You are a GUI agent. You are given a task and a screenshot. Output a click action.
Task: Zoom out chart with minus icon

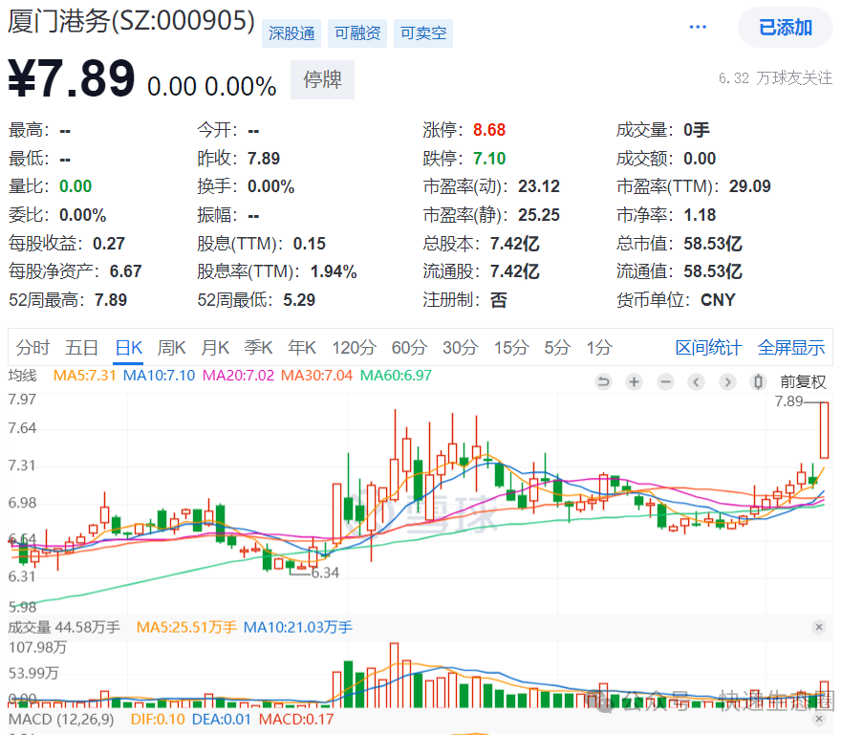(x=665, y=381)
